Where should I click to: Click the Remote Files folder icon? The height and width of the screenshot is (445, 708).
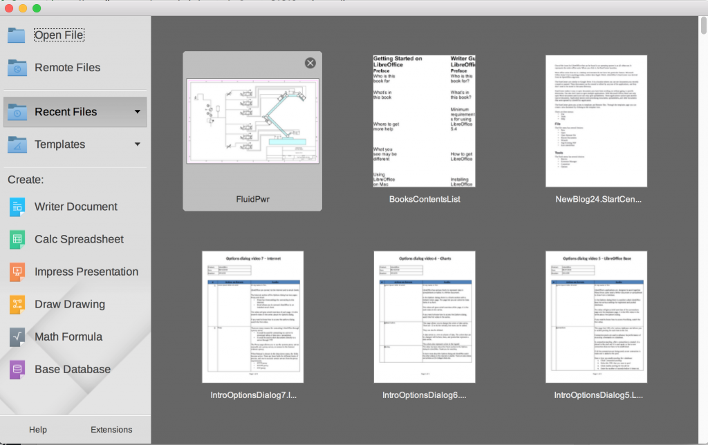pos(17,68)
